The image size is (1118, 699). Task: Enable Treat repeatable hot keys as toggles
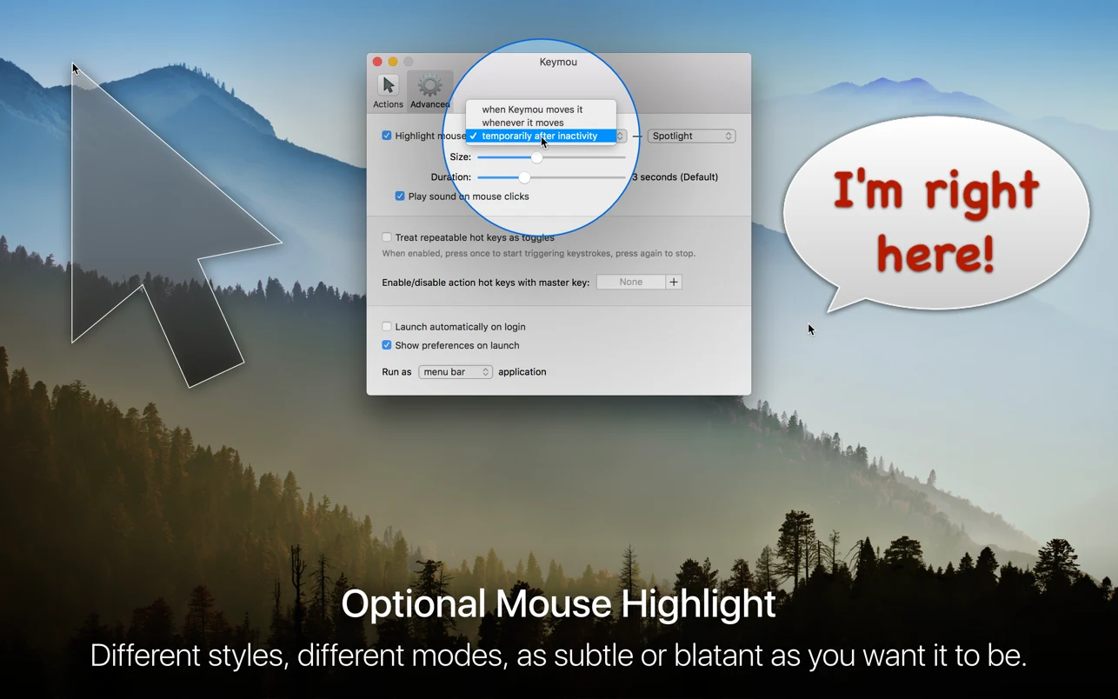coord(387,237)
